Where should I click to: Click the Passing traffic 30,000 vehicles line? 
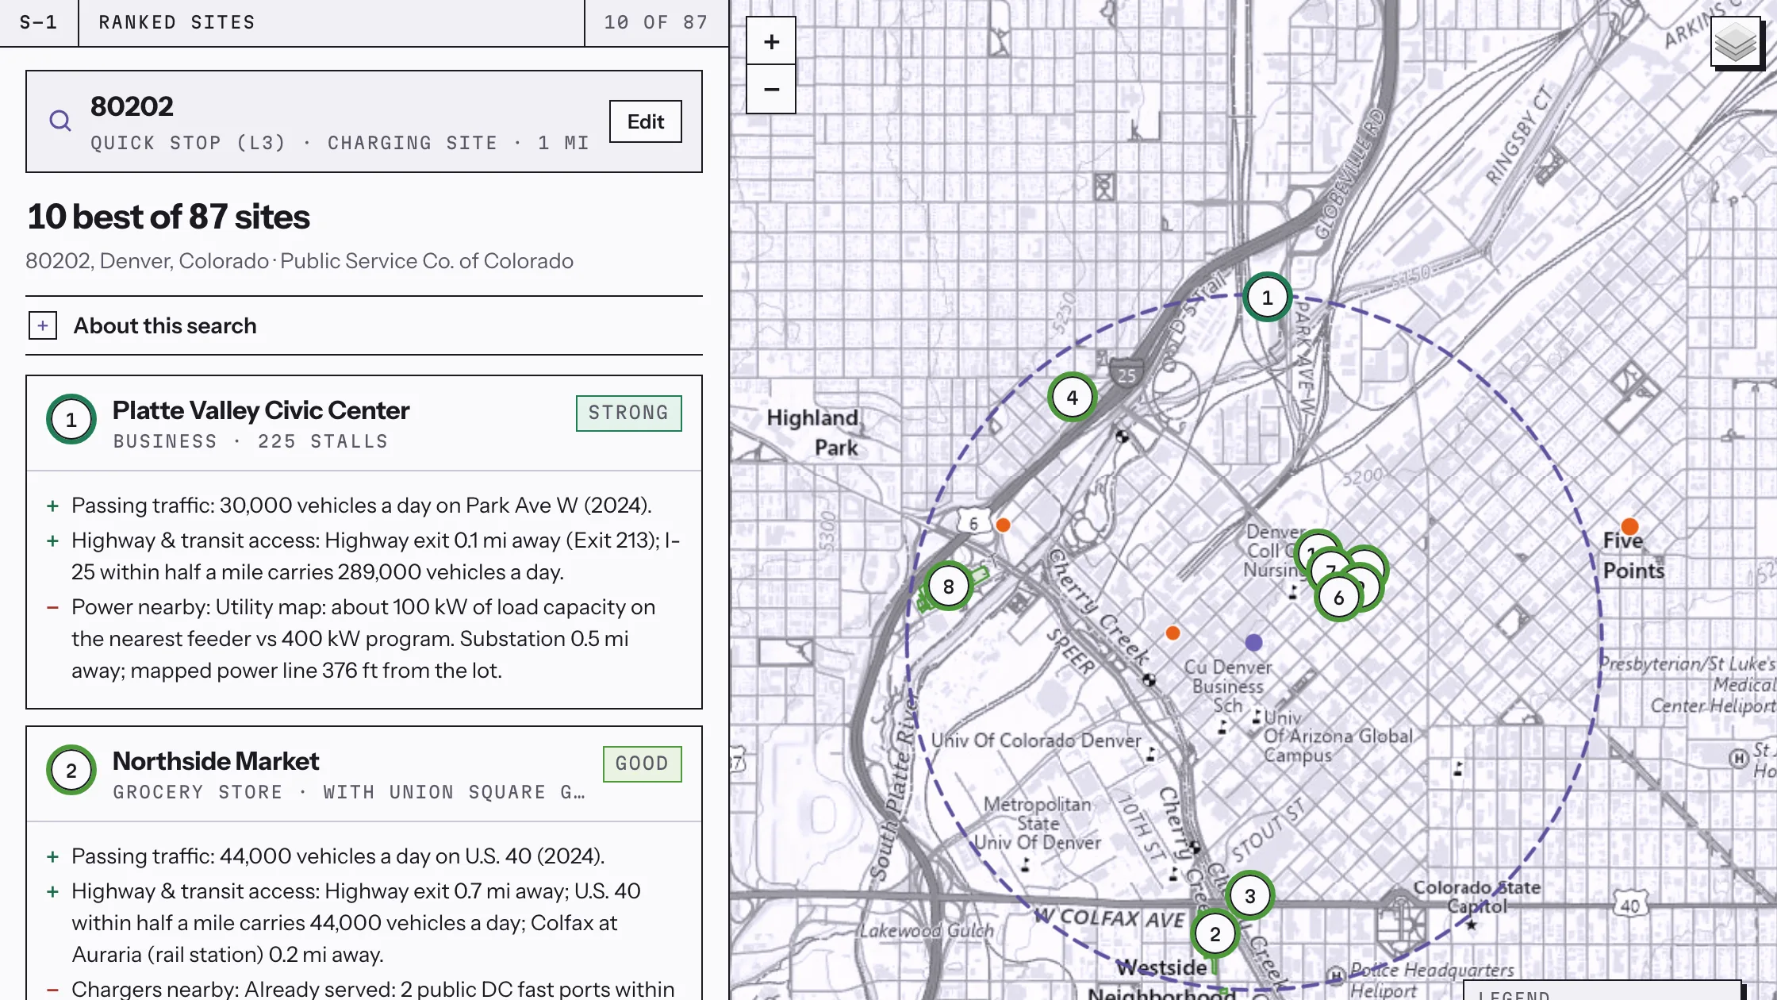pyautogui.click(x=361, y=506)
